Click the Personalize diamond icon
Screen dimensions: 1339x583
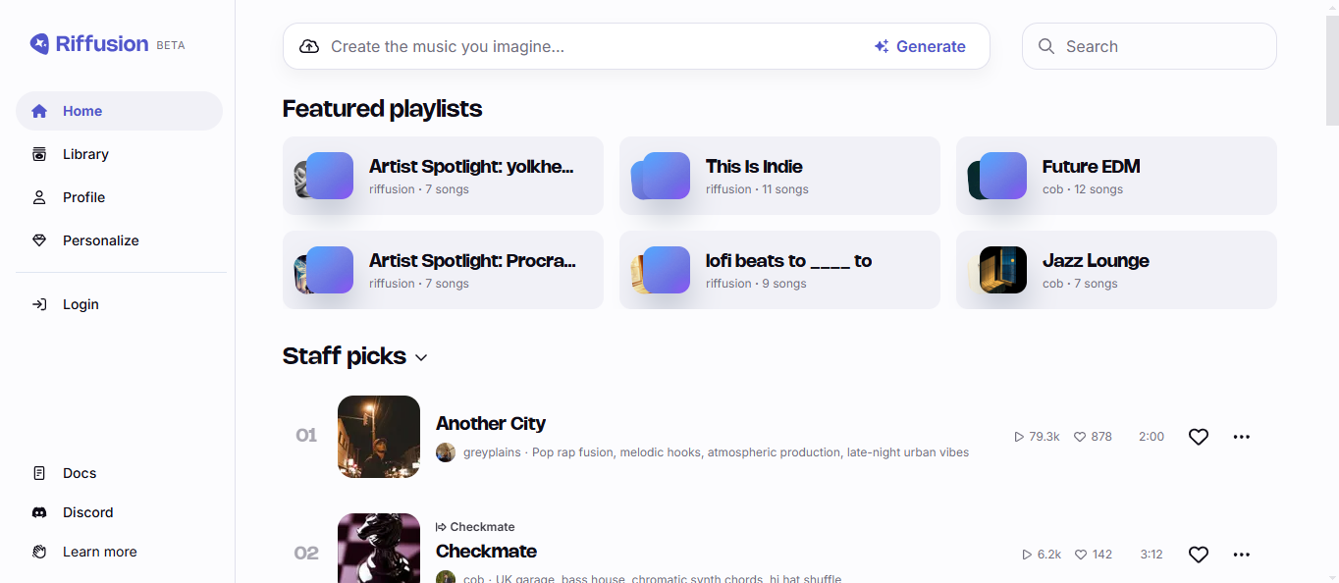click(39, 240)
